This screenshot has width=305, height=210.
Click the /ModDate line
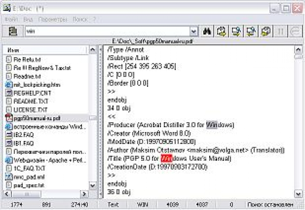pyautogui.click(x=151, y=142)
